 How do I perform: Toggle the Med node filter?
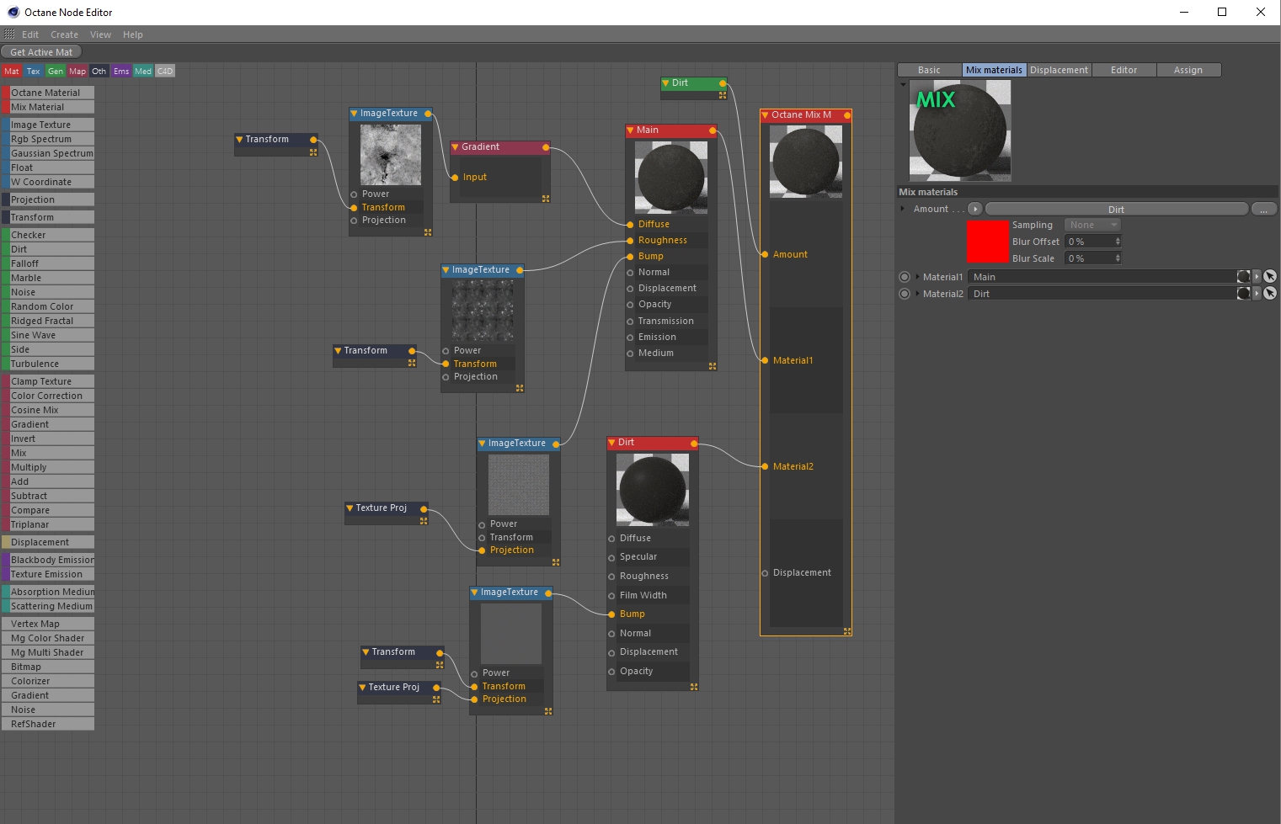click(x=143, y=72)
